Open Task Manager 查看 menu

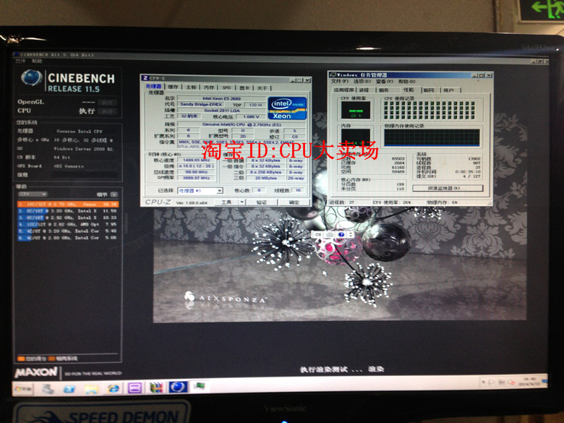(384, 81)
